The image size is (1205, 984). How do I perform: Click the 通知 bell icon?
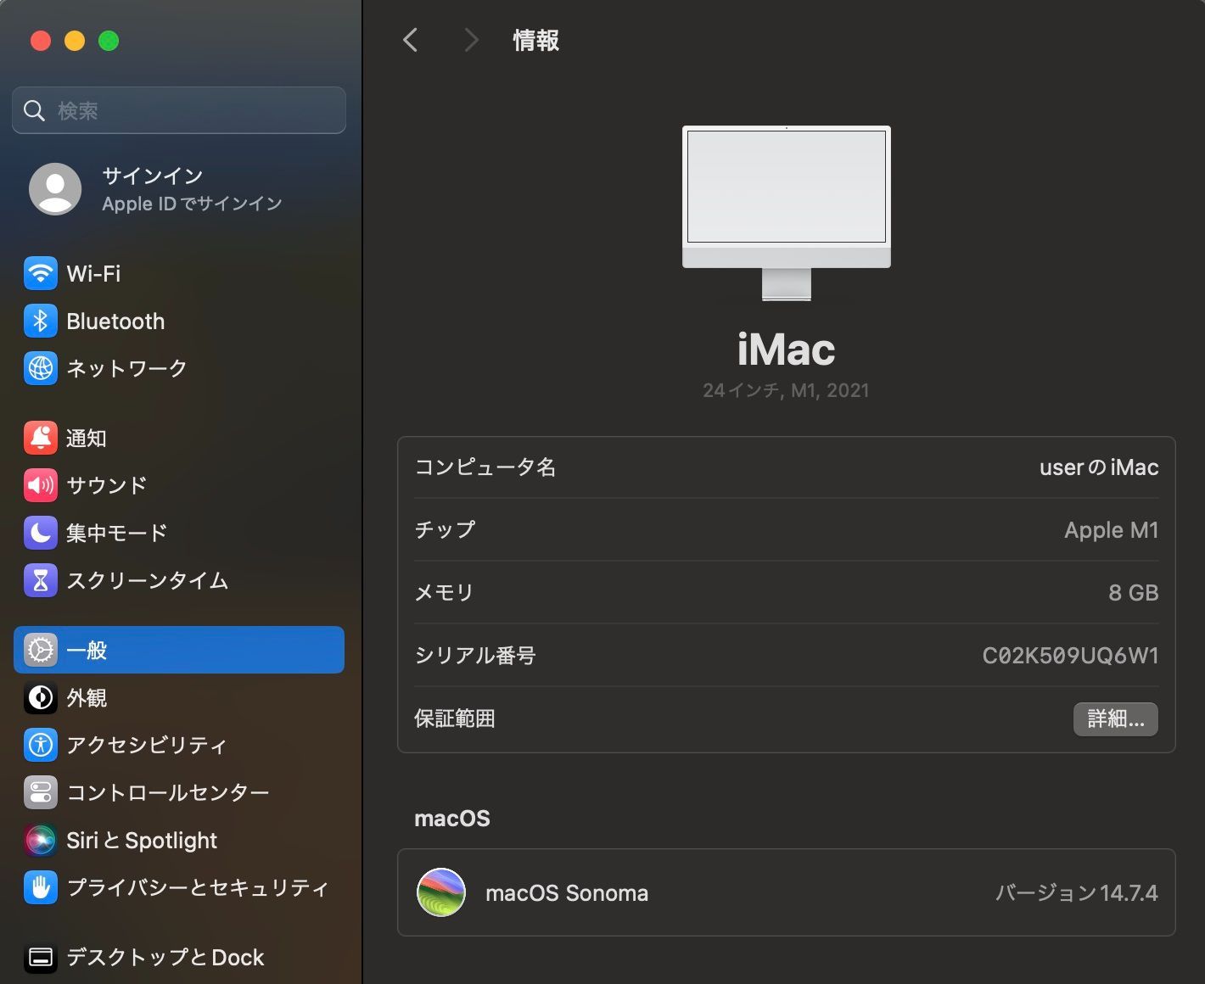(41, 438)
